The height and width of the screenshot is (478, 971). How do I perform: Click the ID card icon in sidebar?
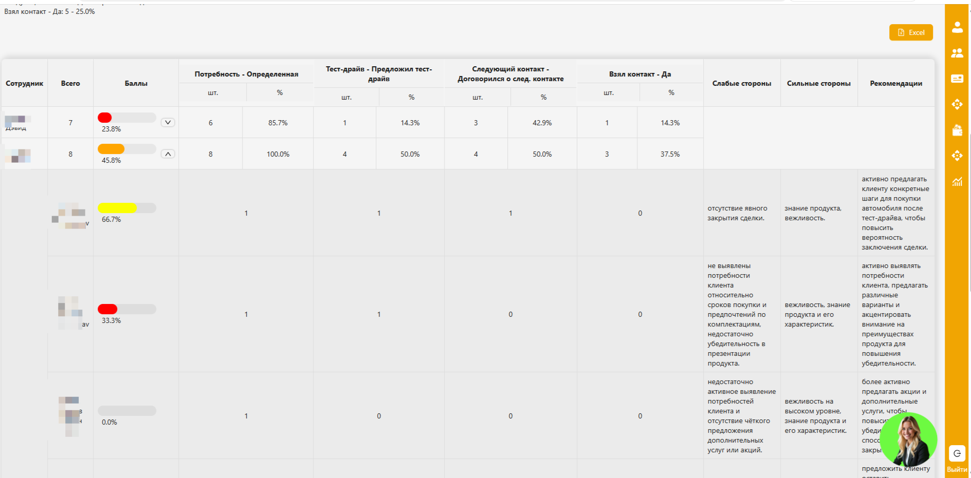click(x=957, y=79)
